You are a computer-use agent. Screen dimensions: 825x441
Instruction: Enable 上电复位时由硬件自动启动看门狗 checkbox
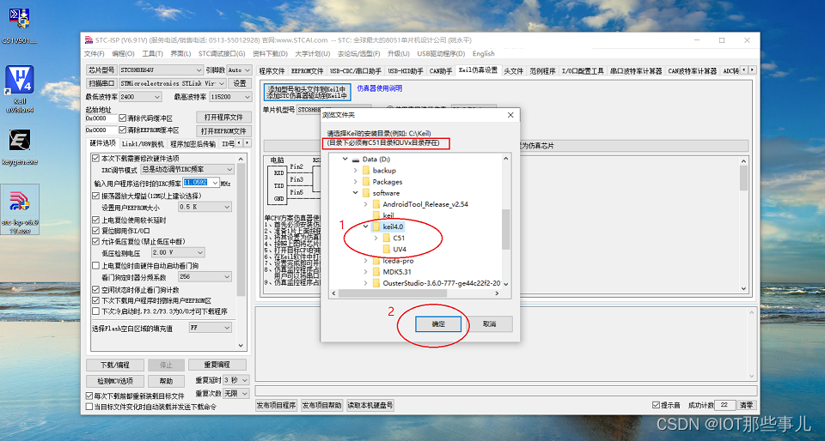[95, 266]
